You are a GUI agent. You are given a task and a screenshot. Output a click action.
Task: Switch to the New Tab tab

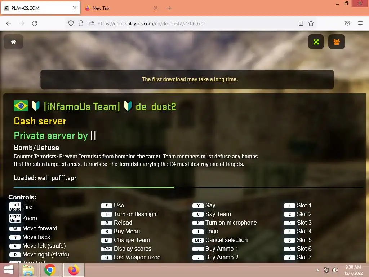click(x=121, y=8)
